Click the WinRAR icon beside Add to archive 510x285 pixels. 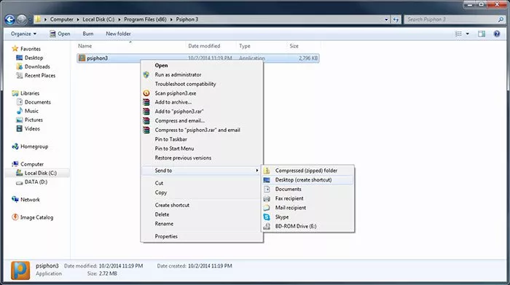146,102
